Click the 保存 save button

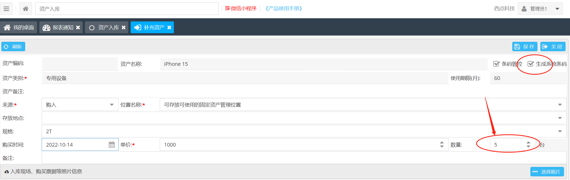tap(525, 47)
